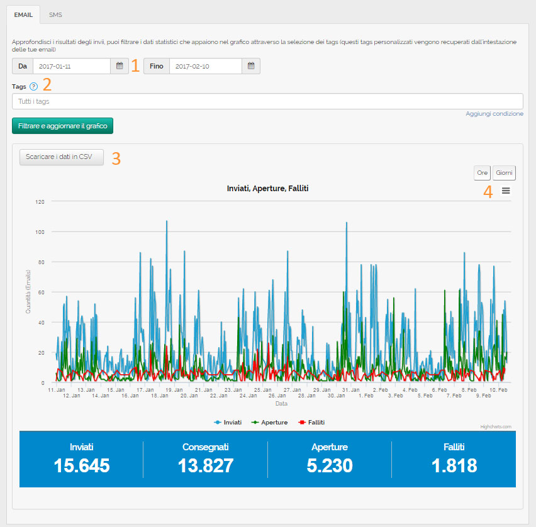Click the Consegnati total 13.827
This screenshot has height=527, width=536.
(206, 465)
